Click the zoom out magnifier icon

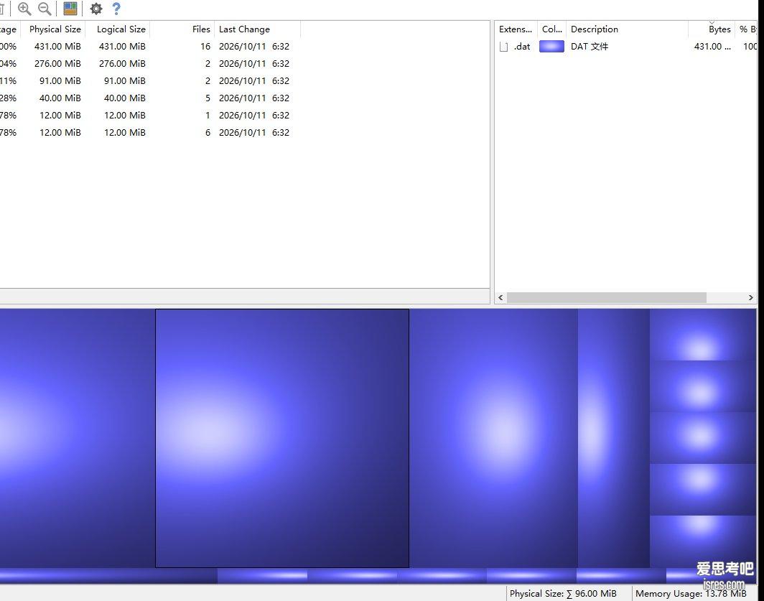point(45,9)
